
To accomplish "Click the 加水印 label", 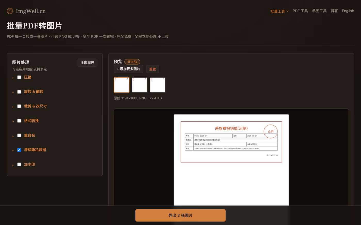I will 29,165.
